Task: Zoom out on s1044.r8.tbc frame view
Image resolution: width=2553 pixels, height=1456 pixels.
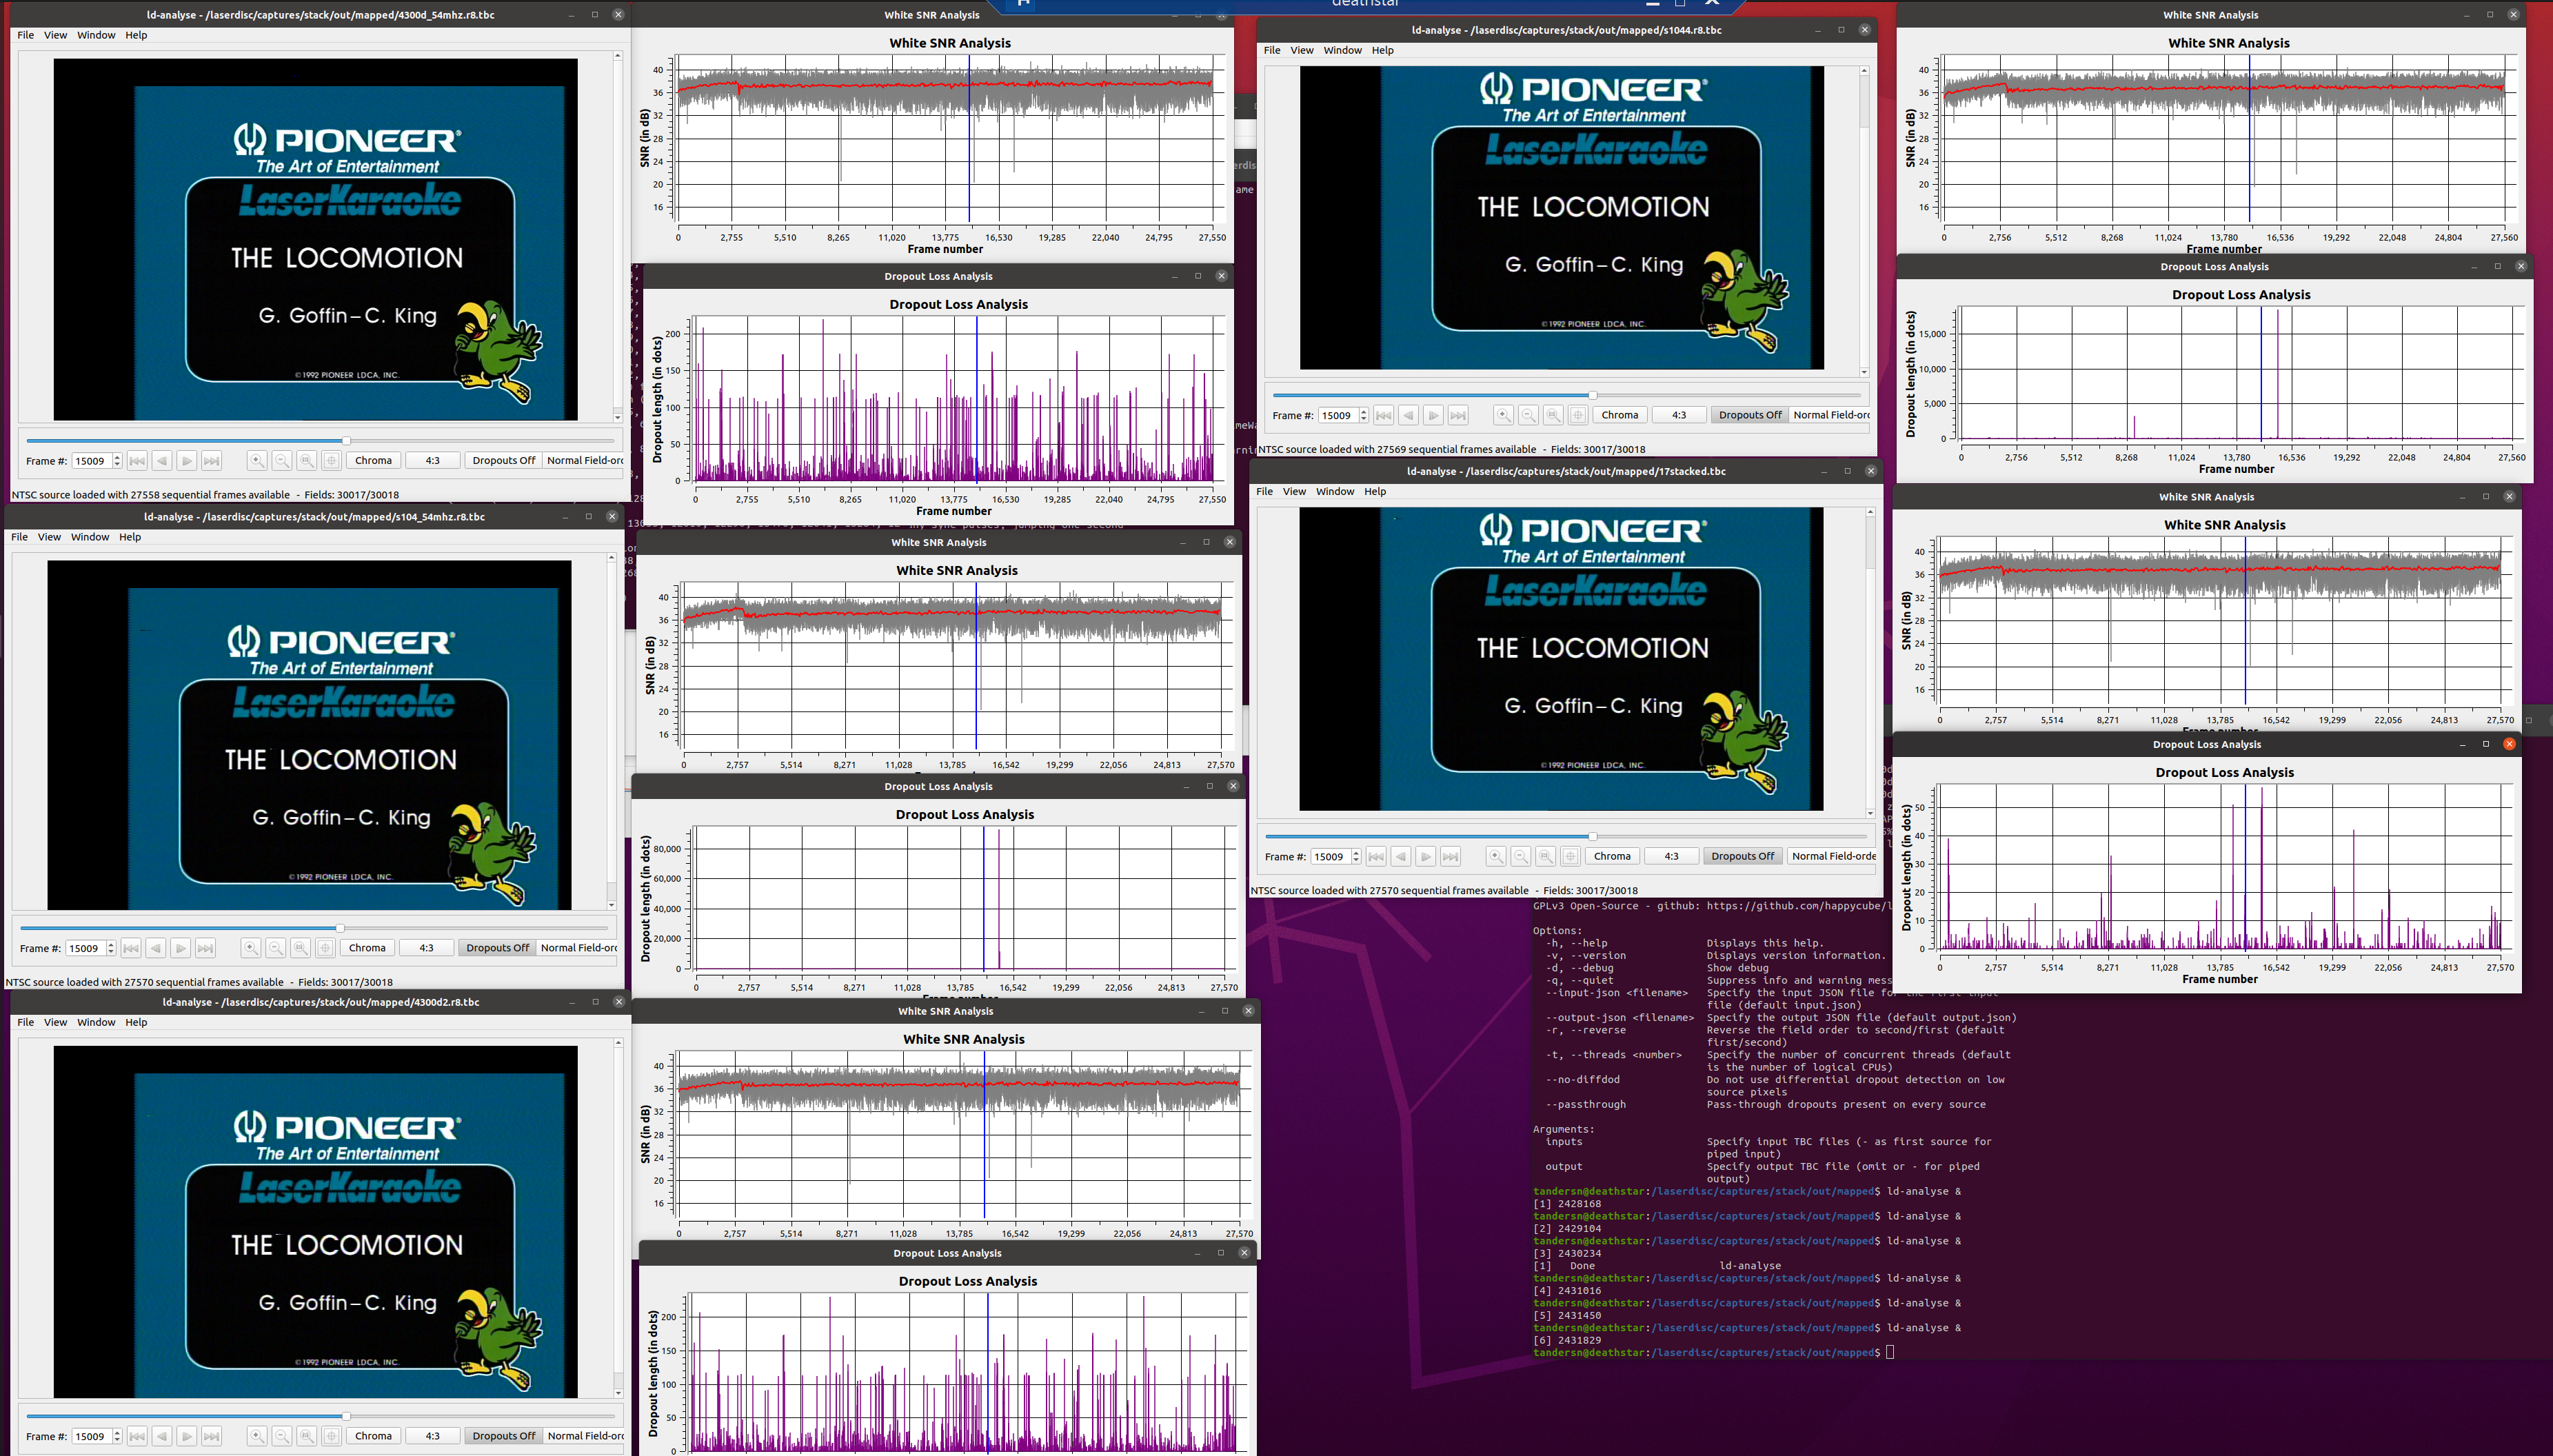Action: coord(1529,415)
